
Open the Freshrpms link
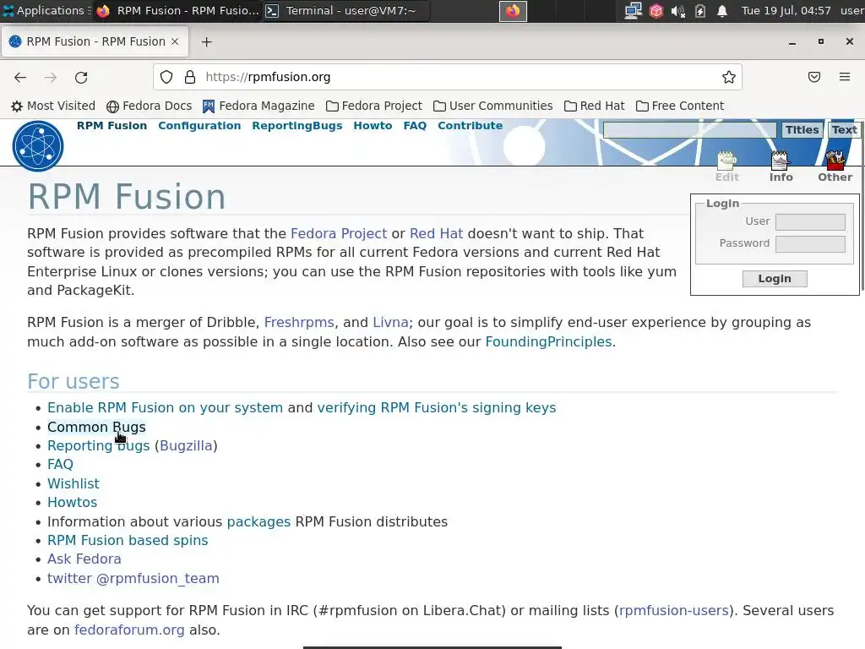pos(299,323)
